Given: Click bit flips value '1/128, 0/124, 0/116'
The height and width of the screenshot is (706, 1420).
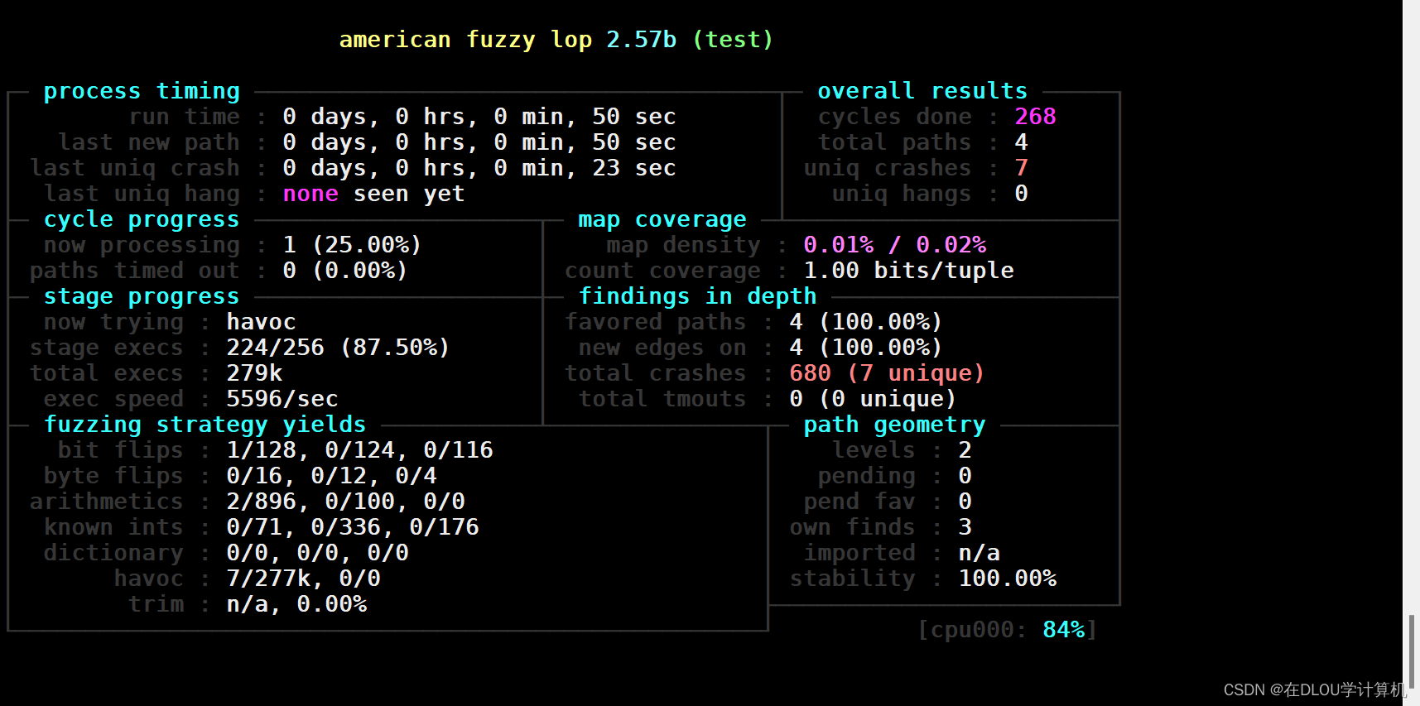Looking at the screenshot, I should pos(359,450).
